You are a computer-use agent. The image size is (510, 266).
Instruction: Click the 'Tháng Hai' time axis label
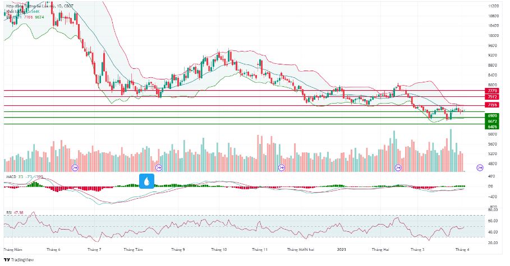click(x=380, y=250)
